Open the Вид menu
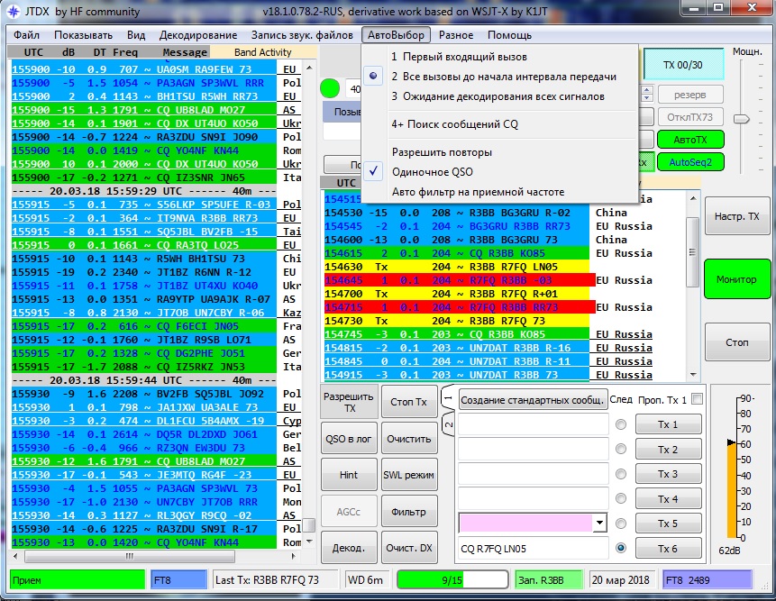This screenshot has width=776, height=601. coord(136,35)
